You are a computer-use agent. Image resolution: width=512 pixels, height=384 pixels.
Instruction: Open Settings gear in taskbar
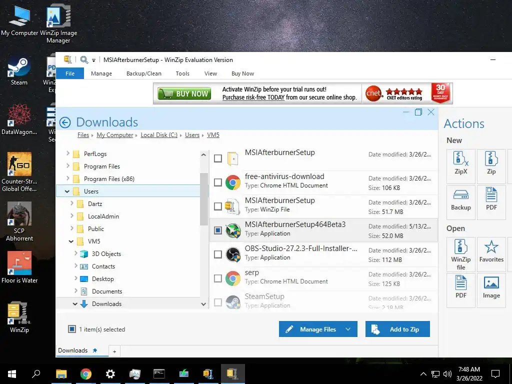(x=110, y=374)
